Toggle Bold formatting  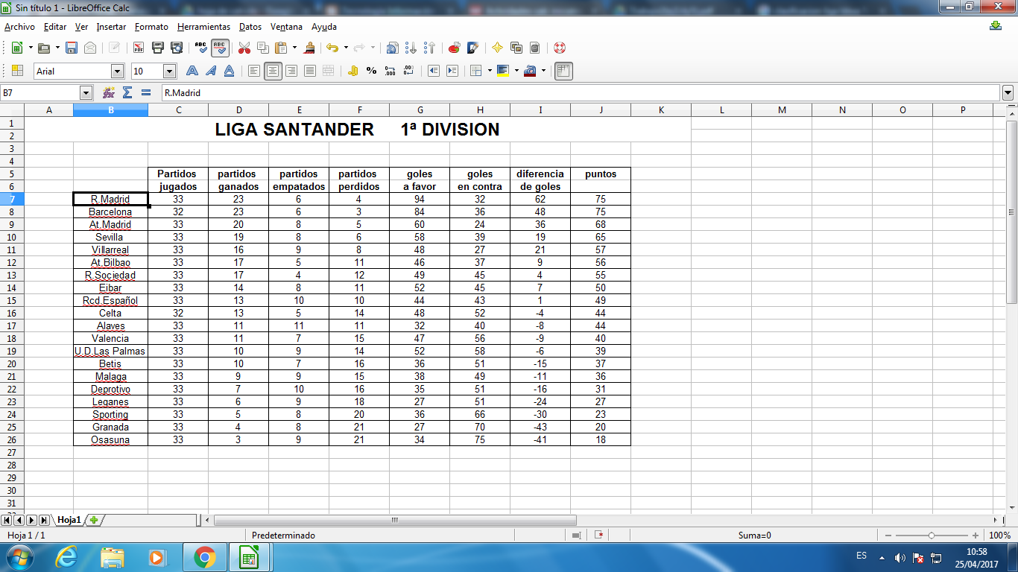click(192, 71)
